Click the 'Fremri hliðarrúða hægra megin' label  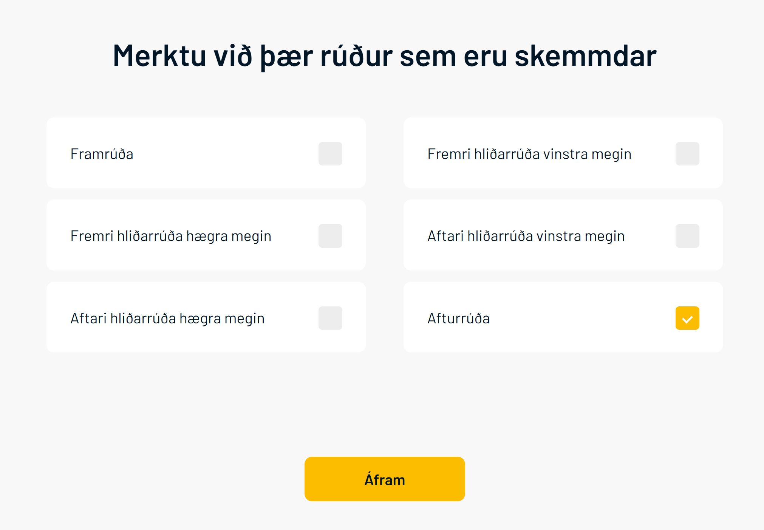click(171, 236)
